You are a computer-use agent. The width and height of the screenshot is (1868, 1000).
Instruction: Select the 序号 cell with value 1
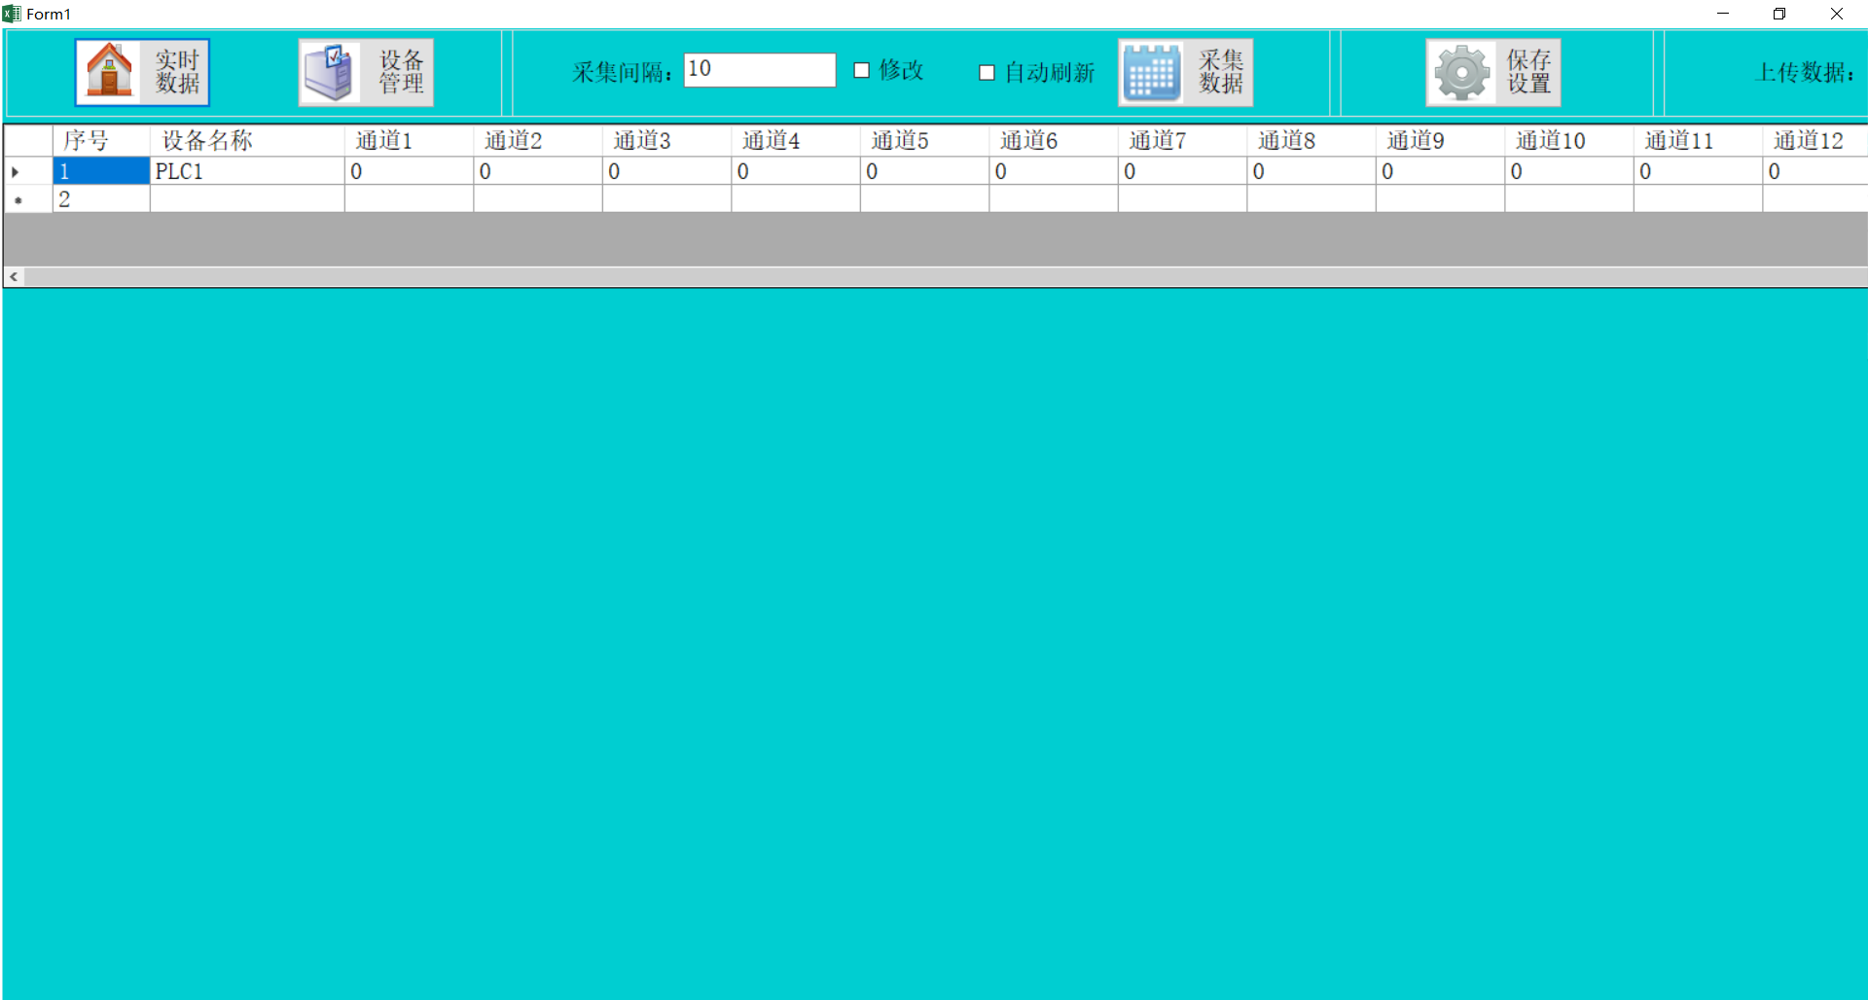tap(101, 171)
